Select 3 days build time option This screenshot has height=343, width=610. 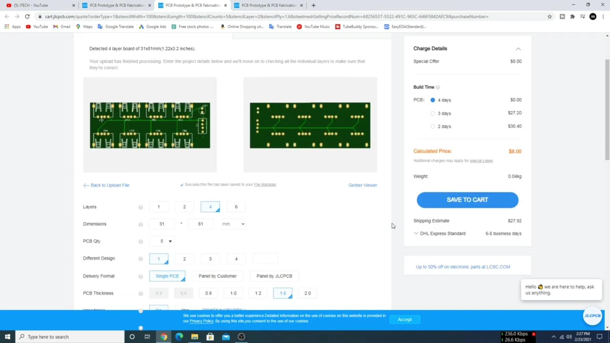432,113
